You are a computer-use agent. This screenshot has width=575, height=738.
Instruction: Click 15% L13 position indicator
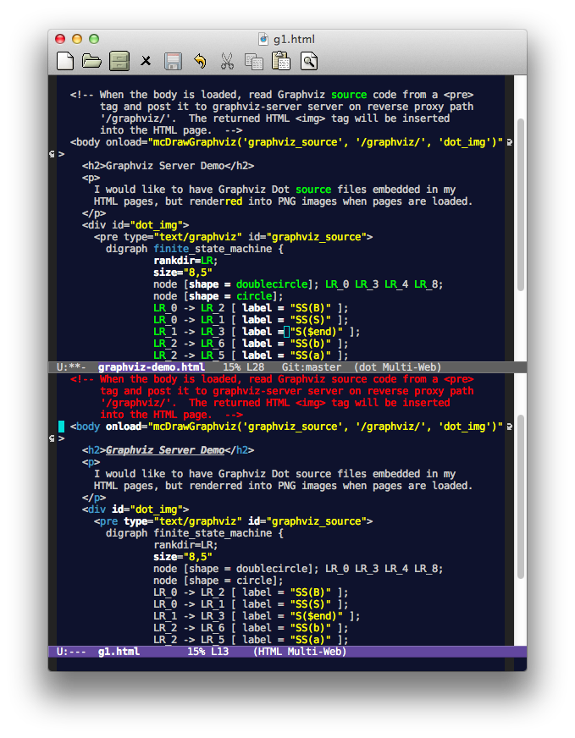(x=207, y=652)
